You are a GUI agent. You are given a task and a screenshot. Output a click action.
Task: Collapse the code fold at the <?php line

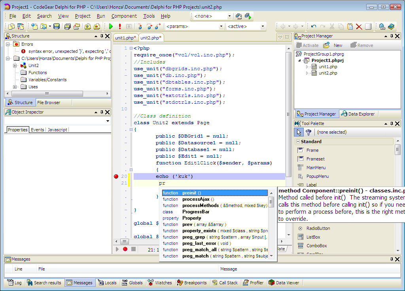(131, 48)
